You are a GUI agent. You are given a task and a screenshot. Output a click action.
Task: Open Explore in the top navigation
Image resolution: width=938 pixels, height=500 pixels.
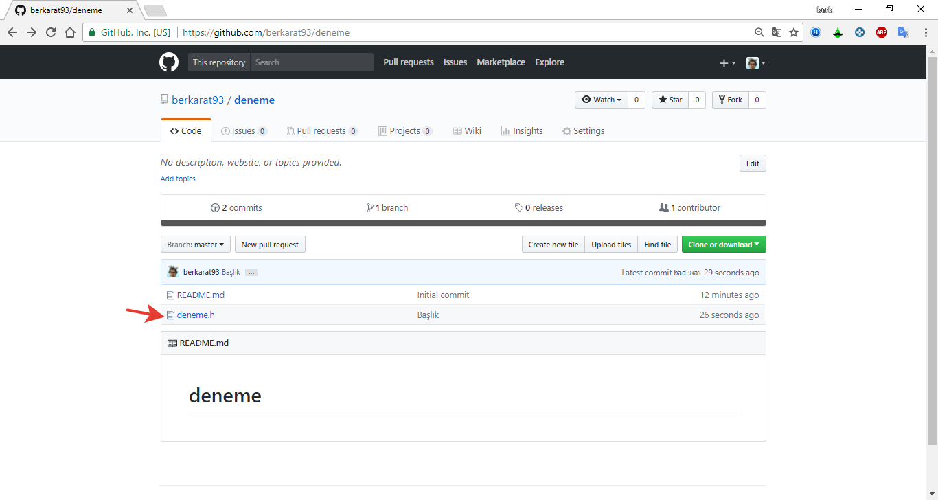point(550,62)
